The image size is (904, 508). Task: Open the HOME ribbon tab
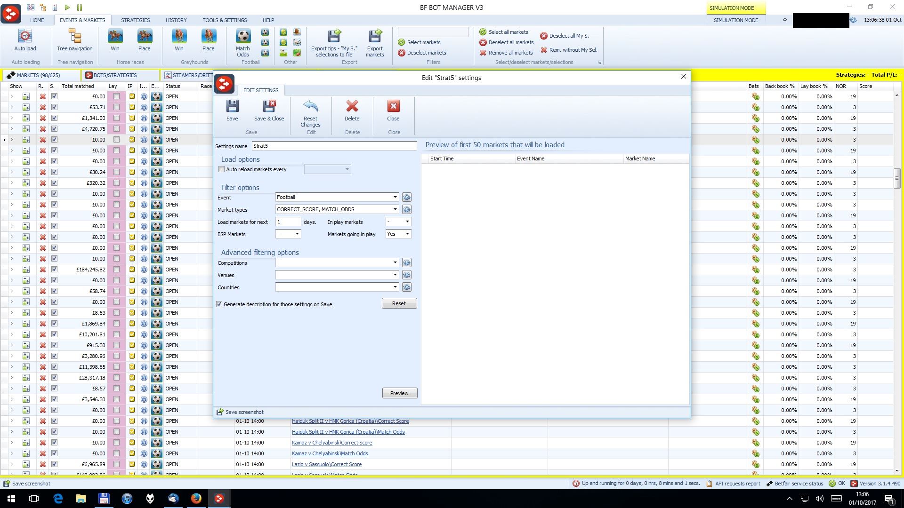pyautogui.click(x=37, y=20)
